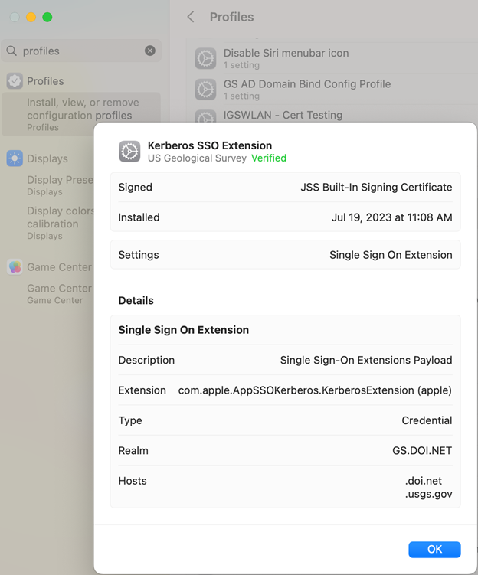Screen dimensions: 478x575
Task: Select the Display Presets search result
Action: pos(61,185)
